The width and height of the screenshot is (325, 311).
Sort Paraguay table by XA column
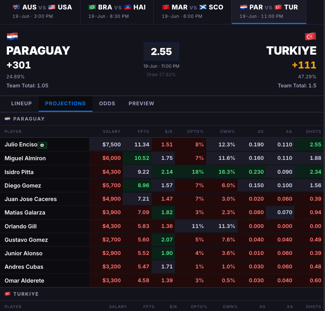[x=289, y=131]
